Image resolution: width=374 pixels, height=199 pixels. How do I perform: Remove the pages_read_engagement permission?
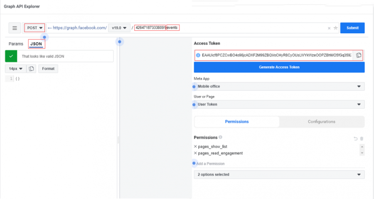tap(195, 153)
